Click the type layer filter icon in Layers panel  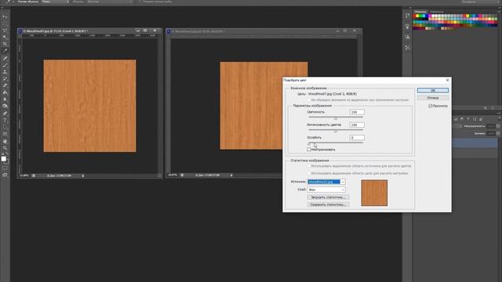[468, 119]
